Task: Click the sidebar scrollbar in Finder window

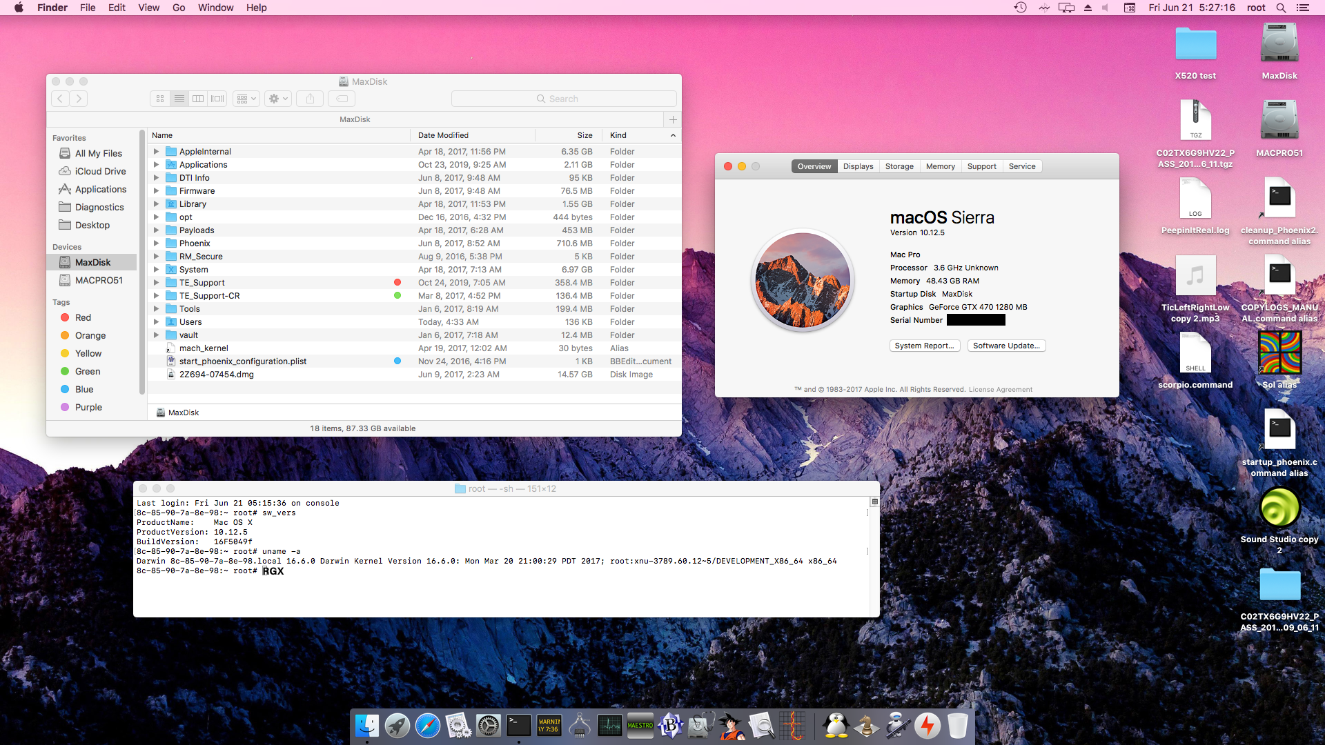Action: (142, 262)
